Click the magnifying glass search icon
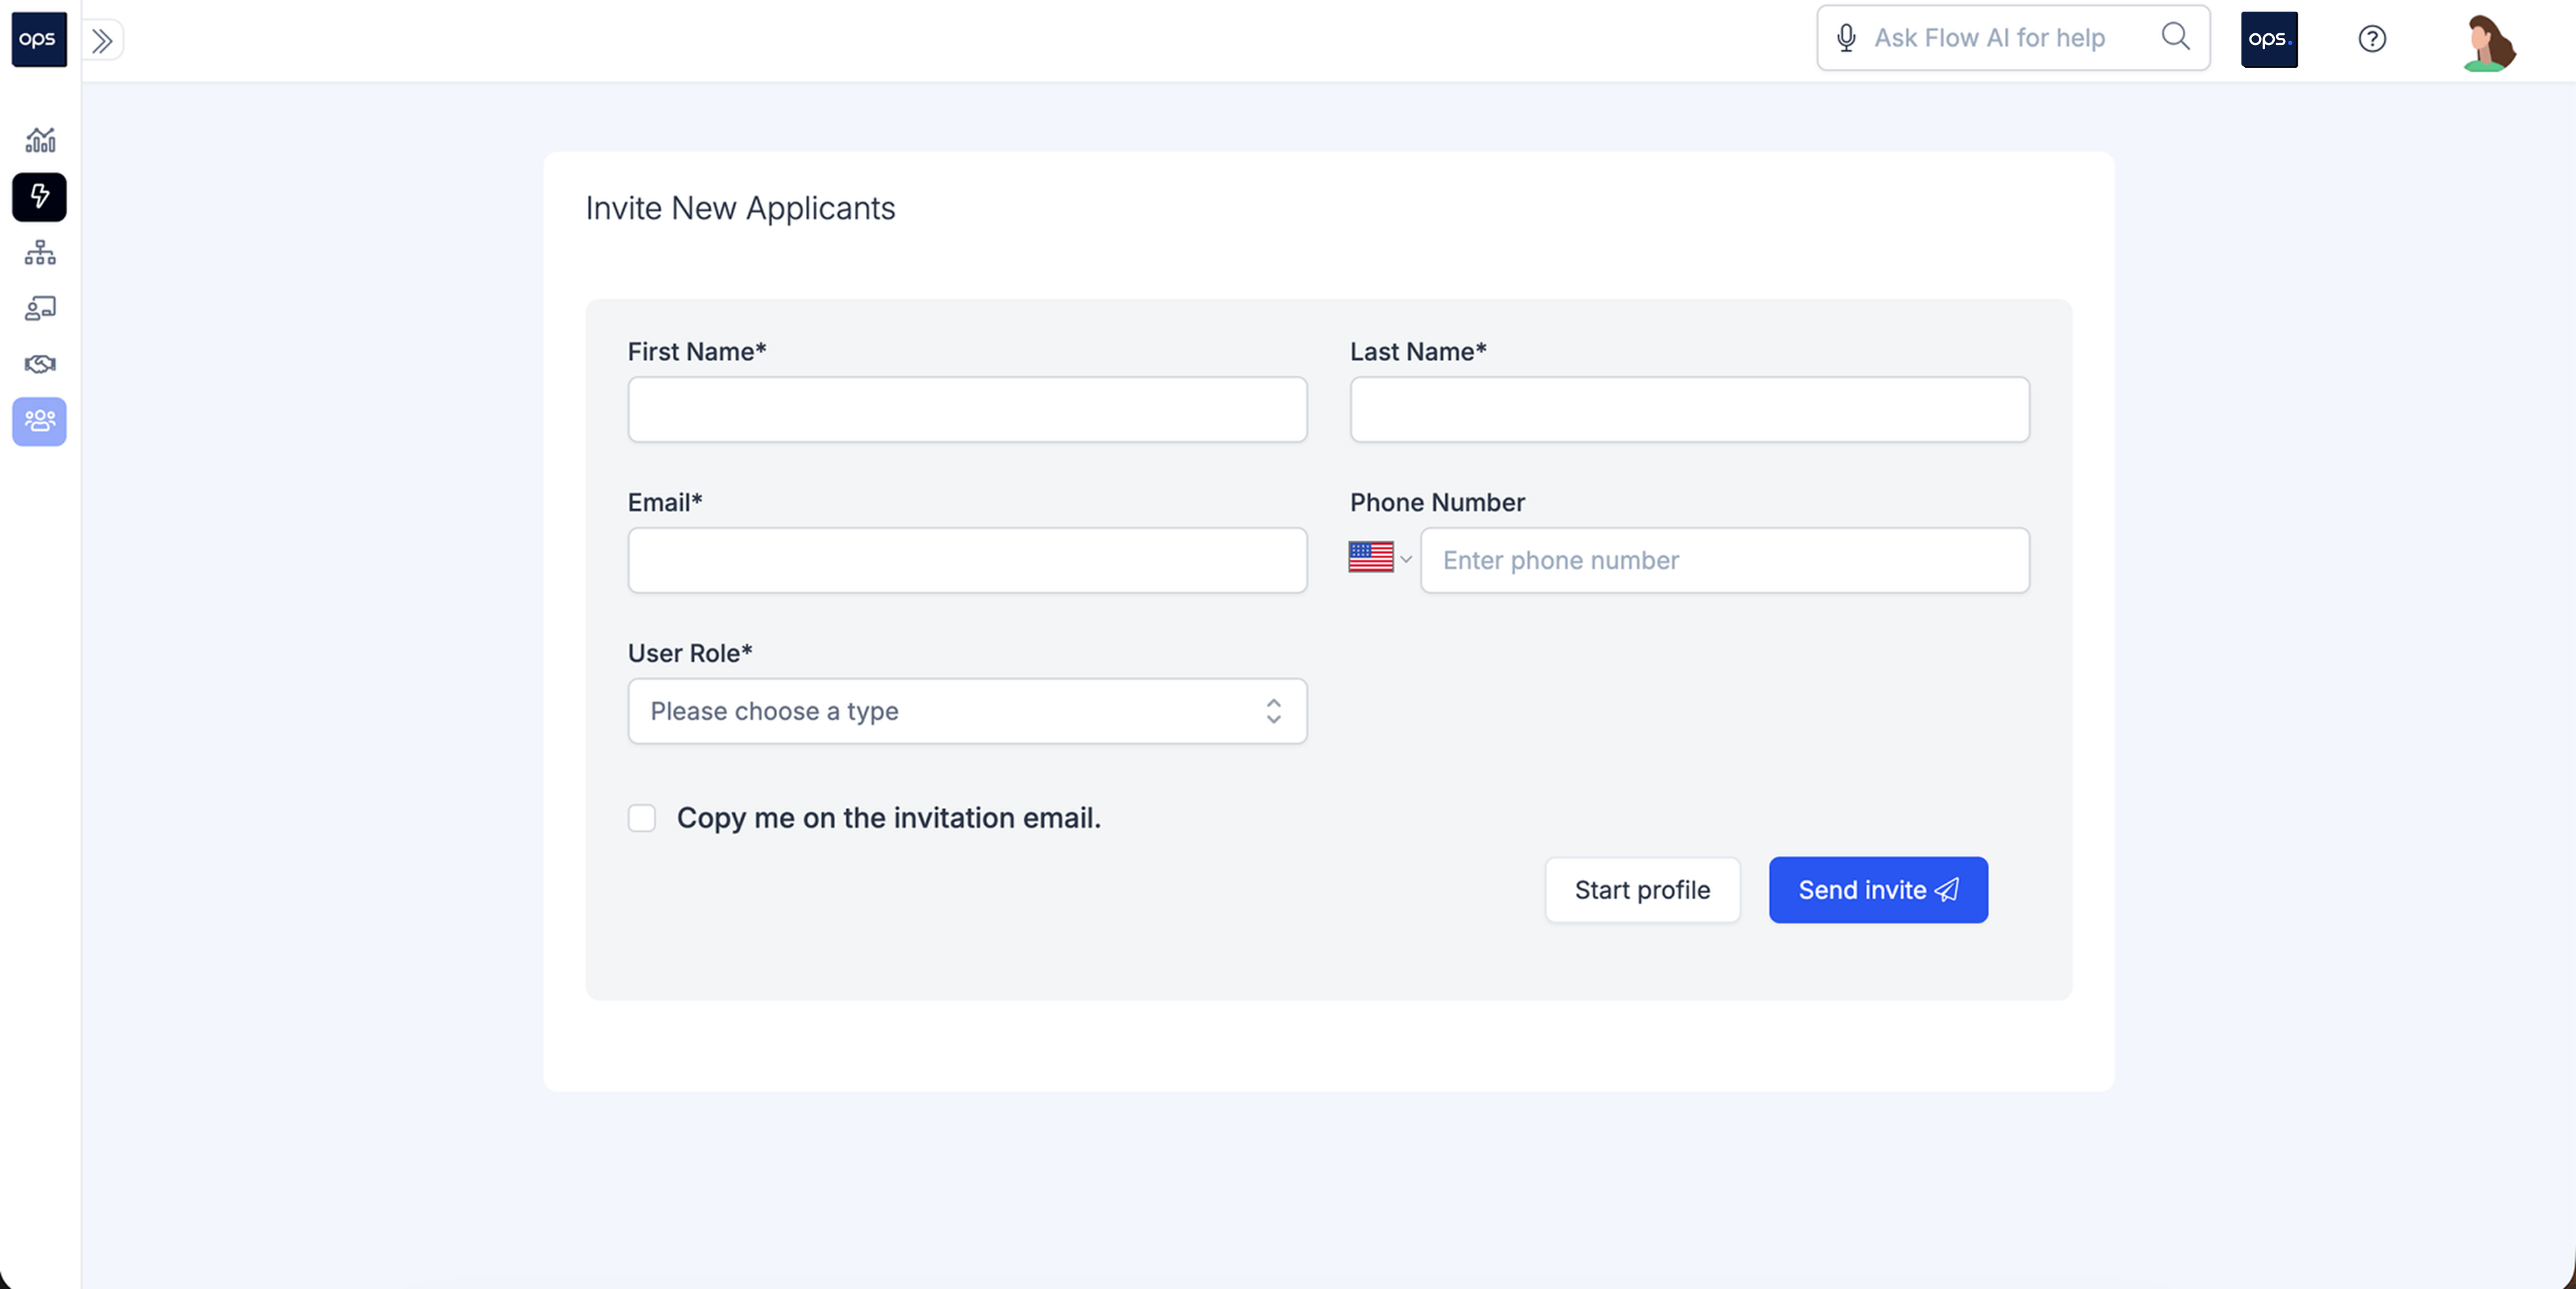This screenshot has width=2576, height=1289. pos(2175,37)
